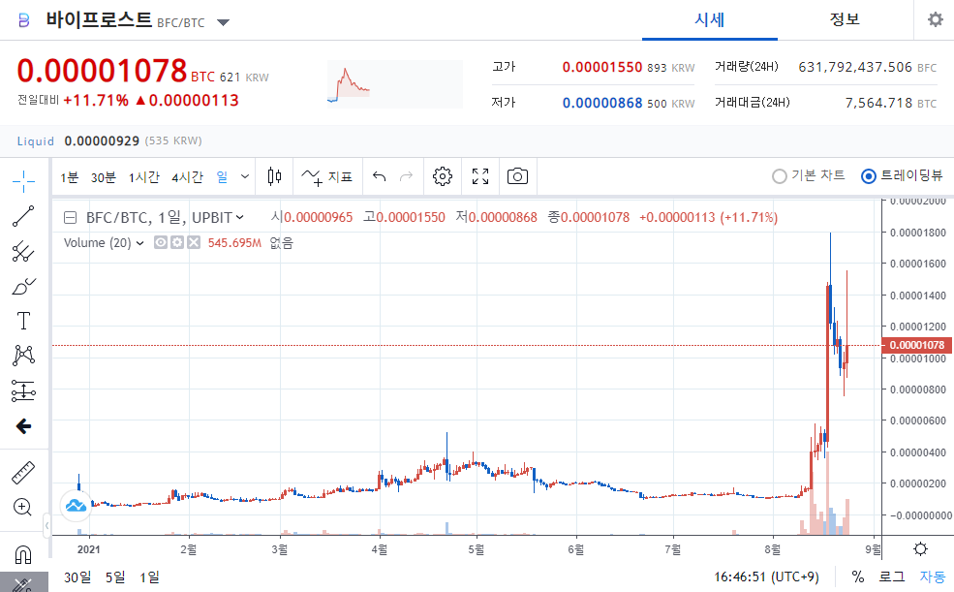Set date range to 1일
The image size is (954, 592).
point(150,576)
